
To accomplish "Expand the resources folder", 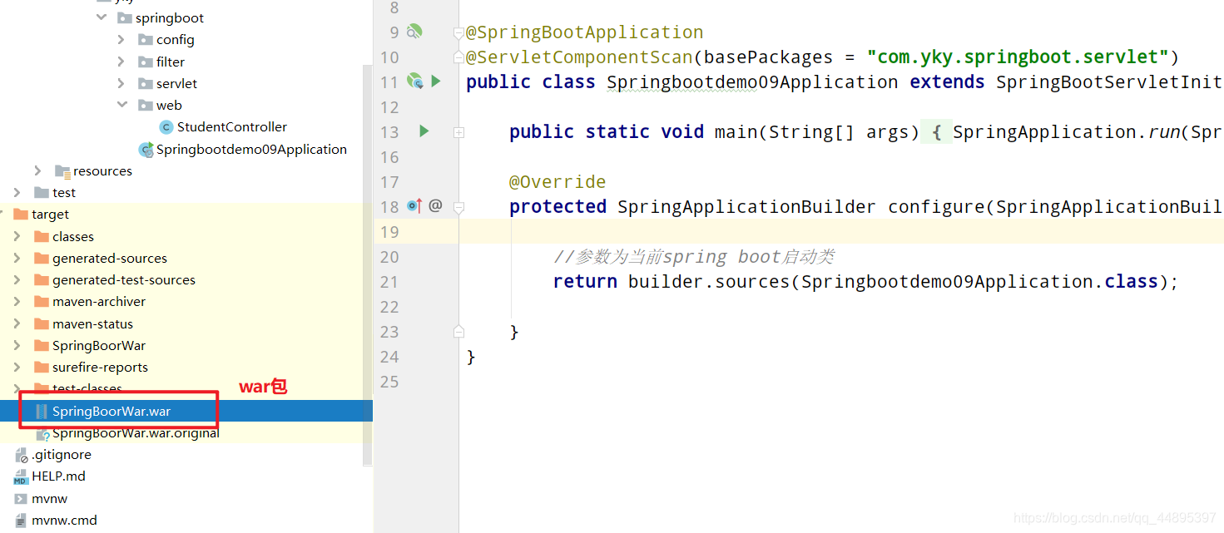I will click(x=38, y=170).
